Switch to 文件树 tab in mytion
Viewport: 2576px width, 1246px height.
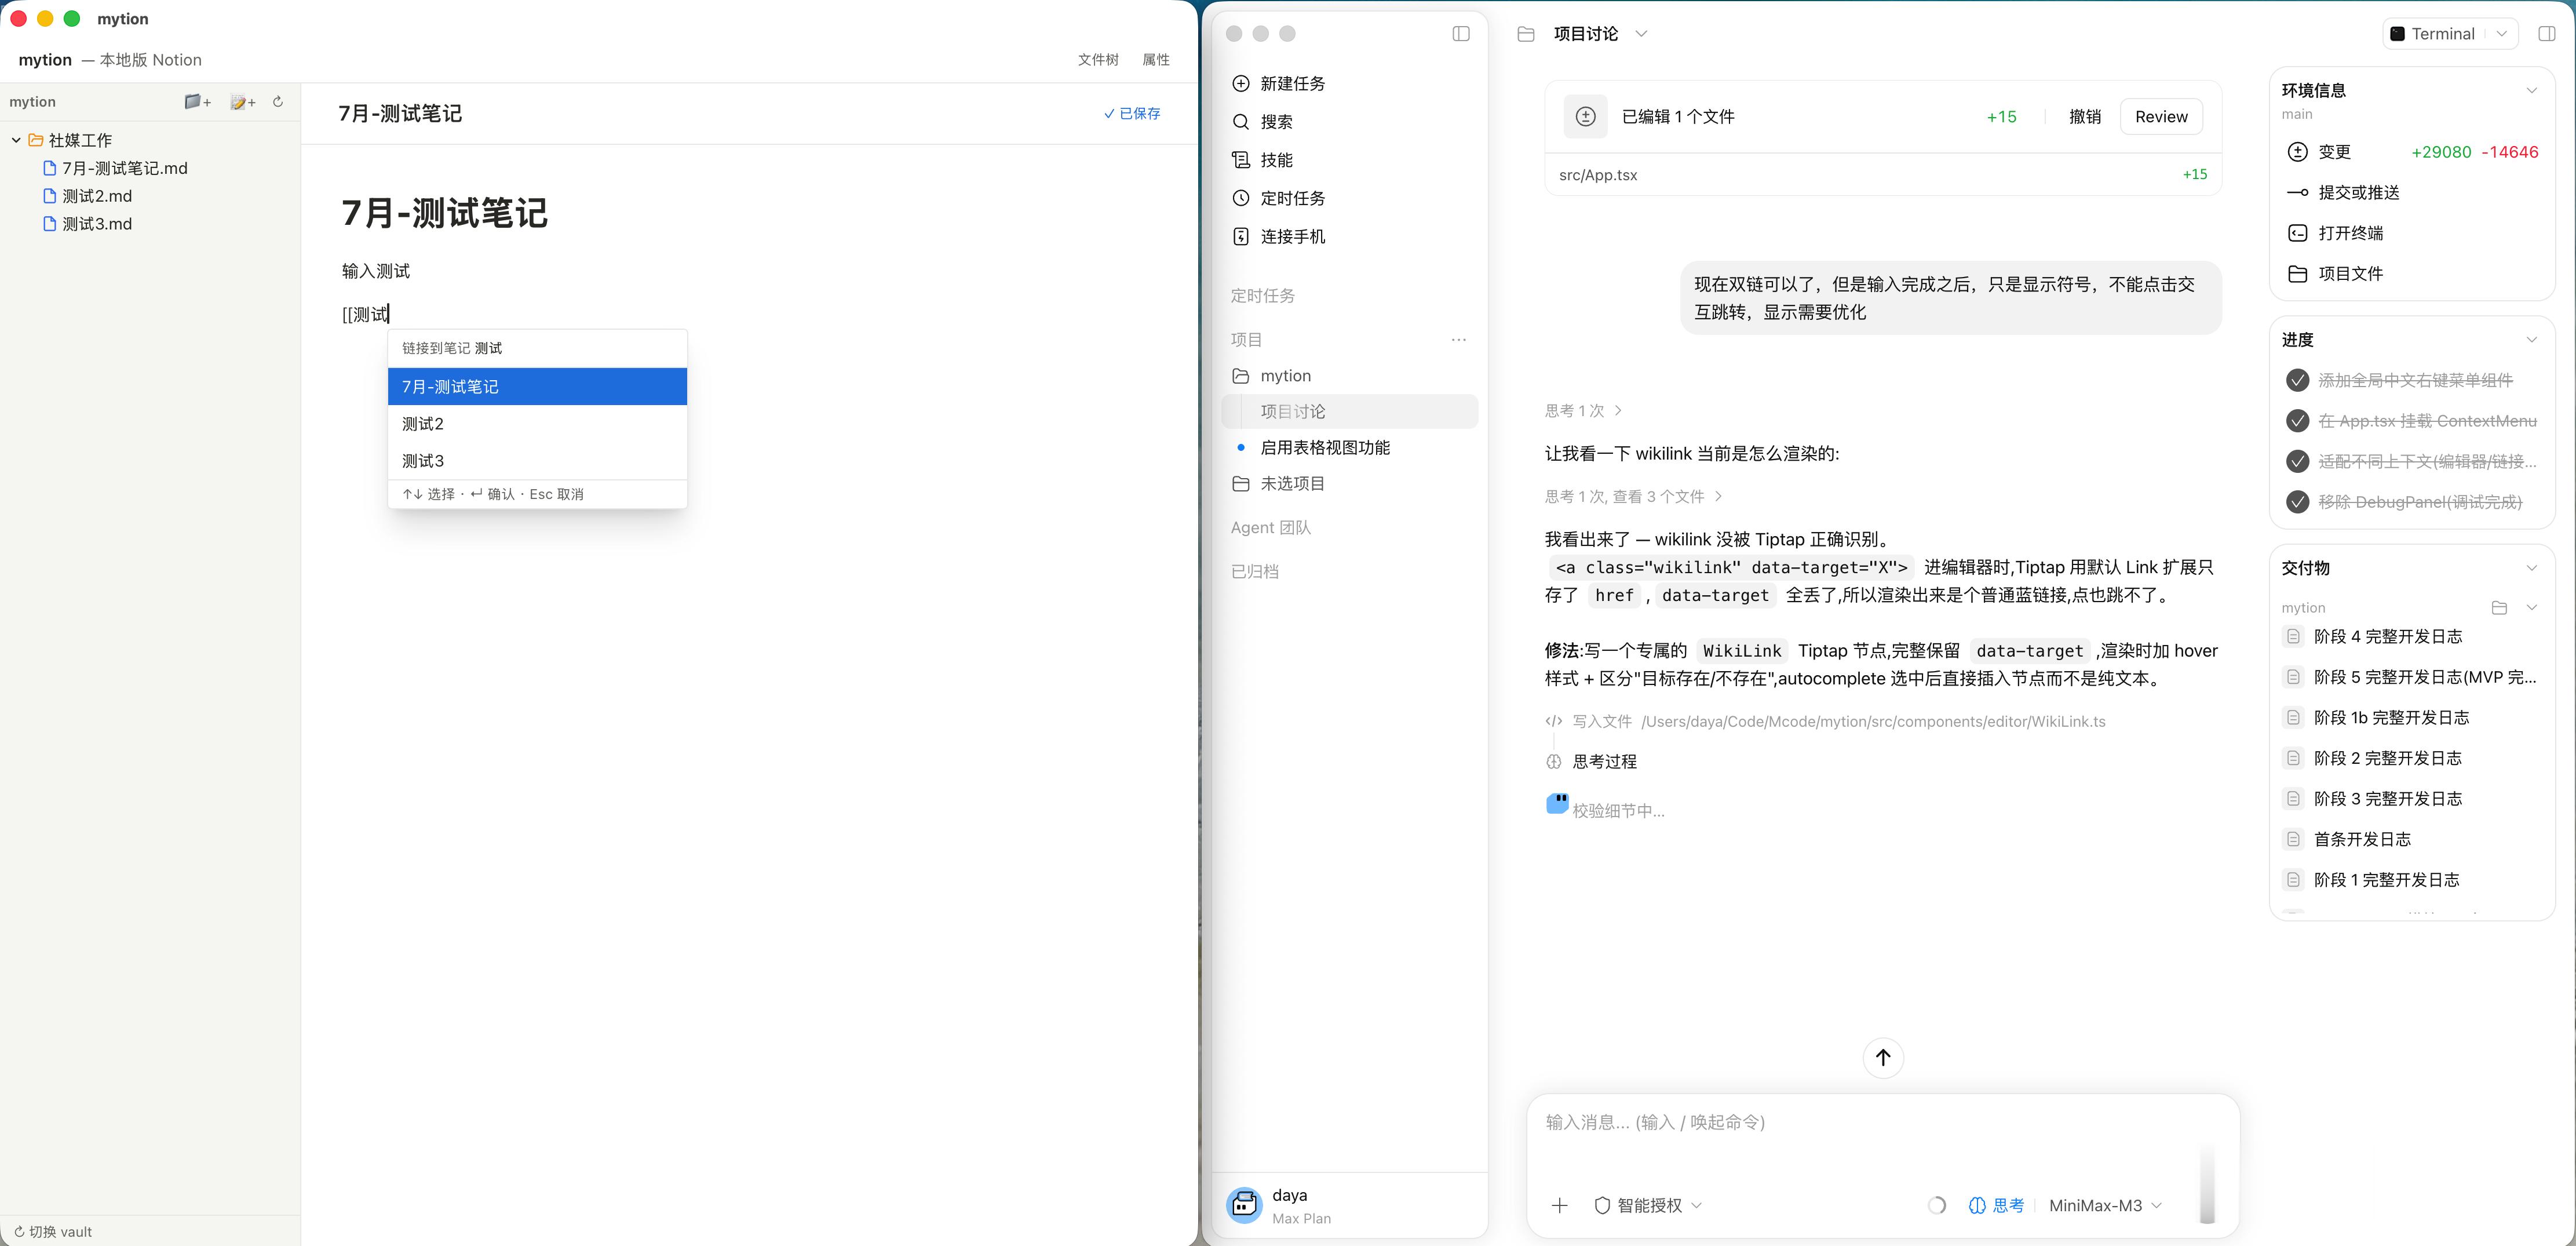pyautogui.click(x=1098, y=60)
